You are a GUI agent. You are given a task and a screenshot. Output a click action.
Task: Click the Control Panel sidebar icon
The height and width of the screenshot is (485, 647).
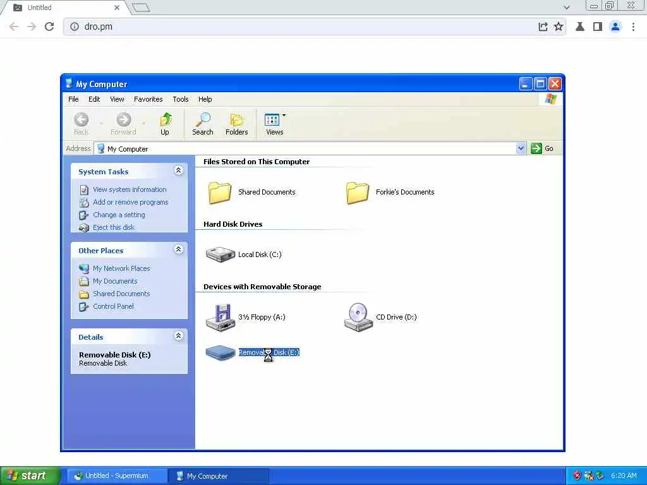[x=84, y=307]
